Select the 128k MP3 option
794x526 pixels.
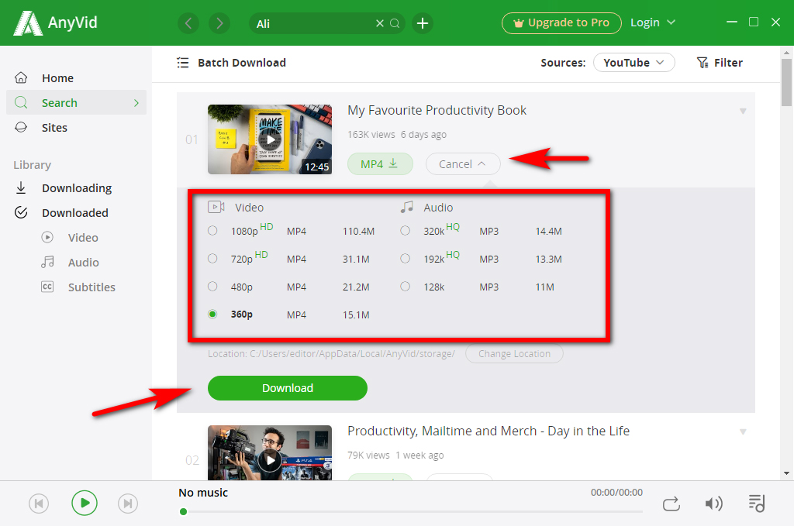tap(405, 287)
